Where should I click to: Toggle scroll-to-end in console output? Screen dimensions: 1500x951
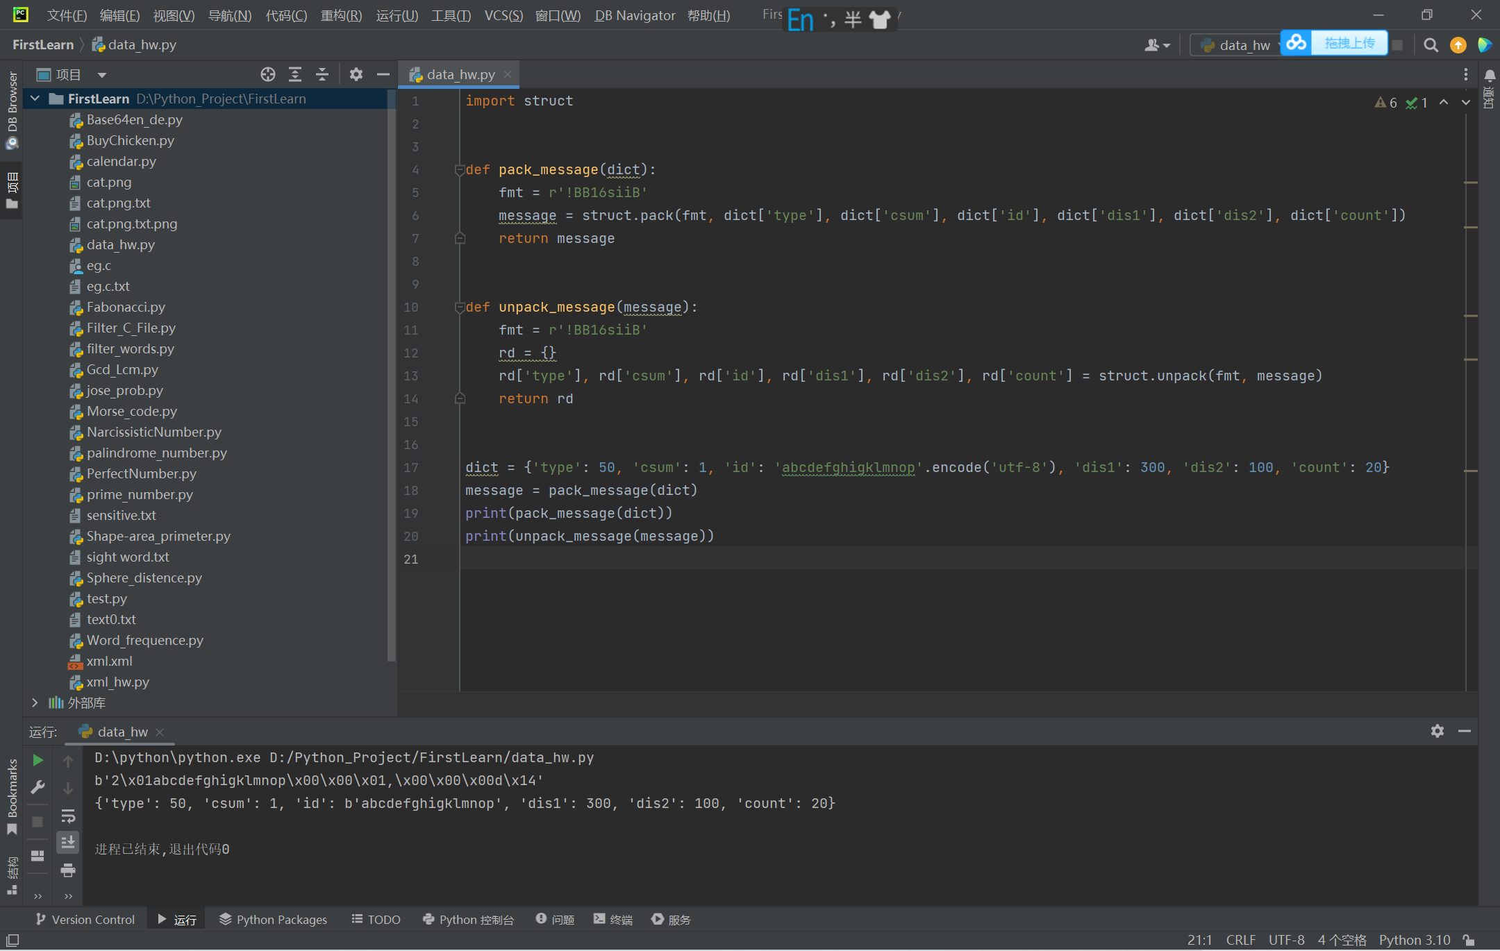pyautogui.click(x=68, y=842)
